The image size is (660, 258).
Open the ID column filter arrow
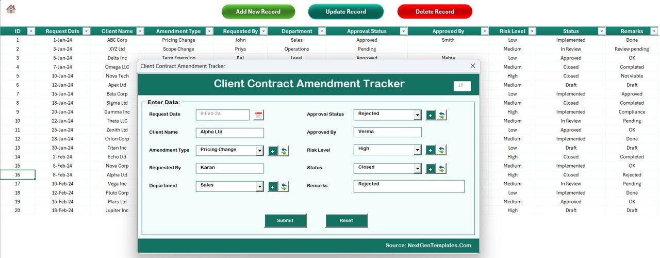[x=30, y=31]
